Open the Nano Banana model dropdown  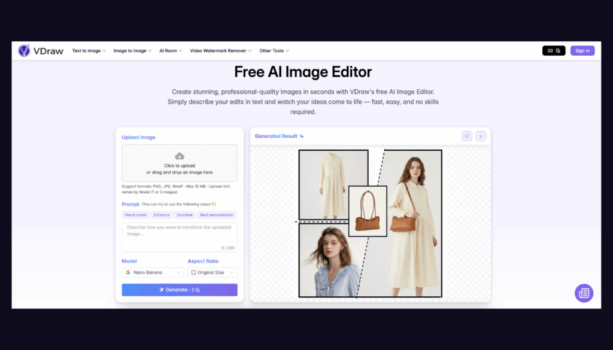click(153, 272)
